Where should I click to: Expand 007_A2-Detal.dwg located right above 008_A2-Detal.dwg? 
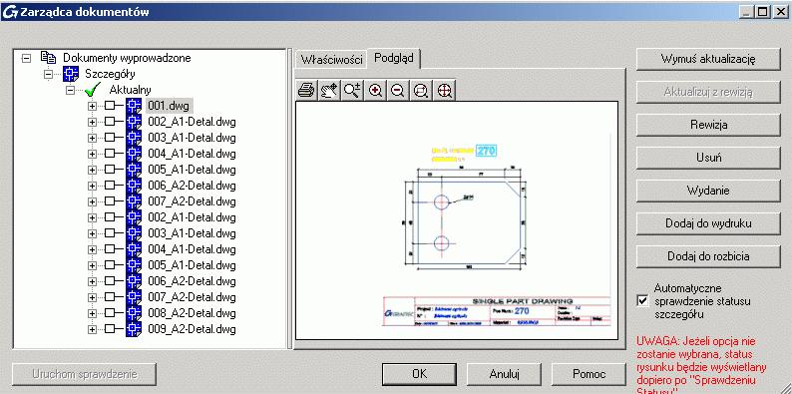coord(92,297)
